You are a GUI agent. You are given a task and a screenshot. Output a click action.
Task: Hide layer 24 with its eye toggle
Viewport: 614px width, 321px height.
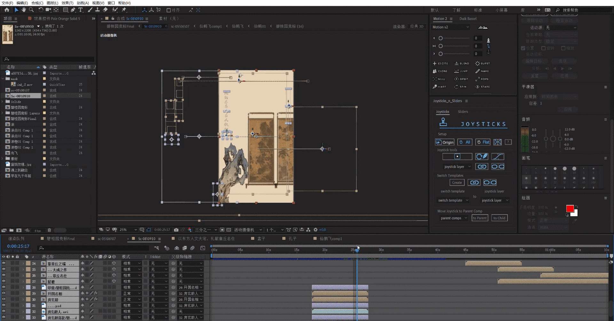[x=4, y=263]
